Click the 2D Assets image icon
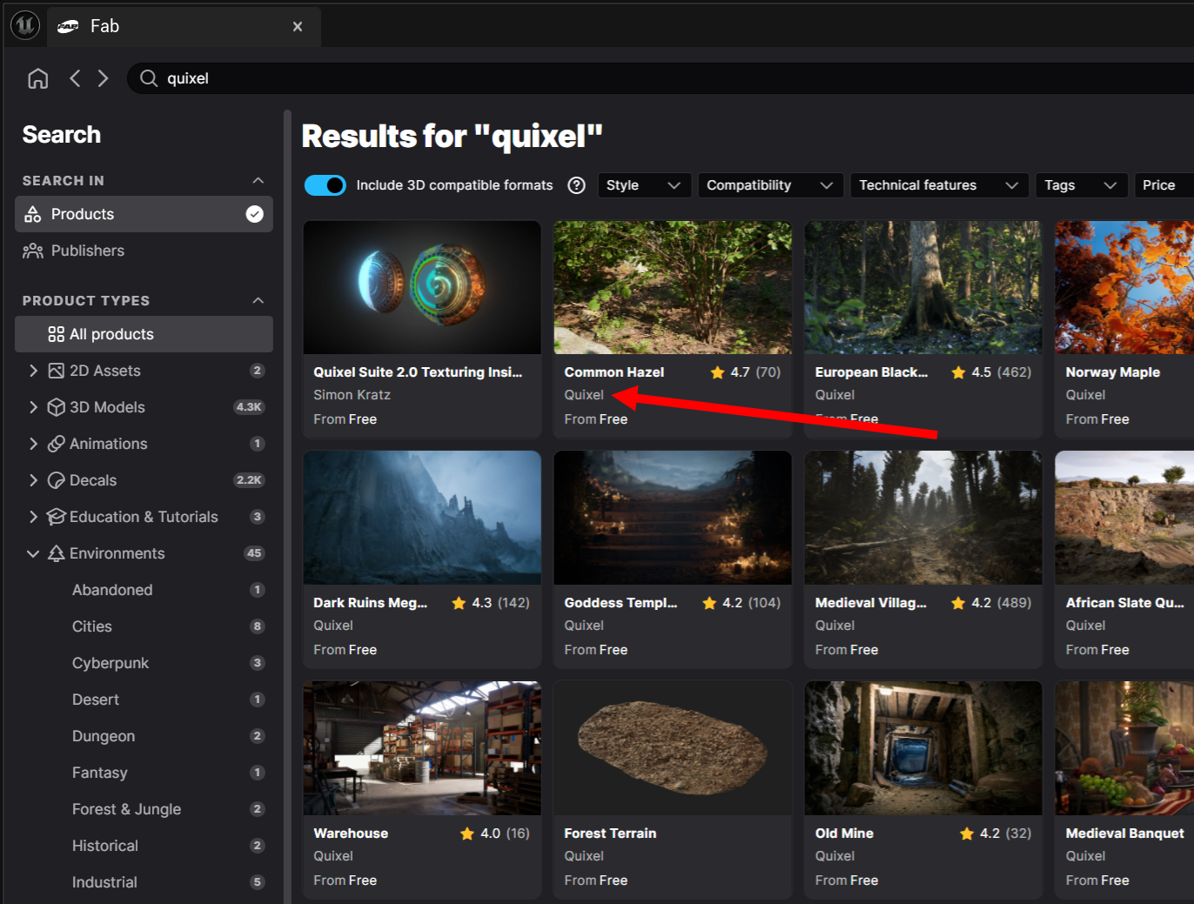The image size is (1194, 904). coord(57,371)
